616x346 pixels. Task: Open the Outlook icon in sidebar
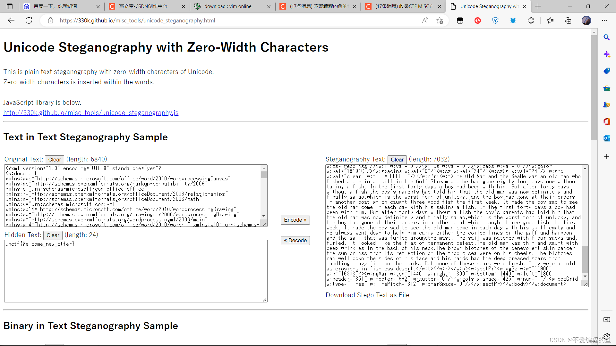606,138
